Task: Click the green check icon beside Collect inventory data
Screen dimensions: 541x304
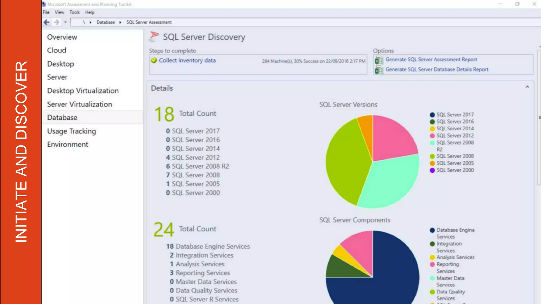Action: click(x=154, y=60)
